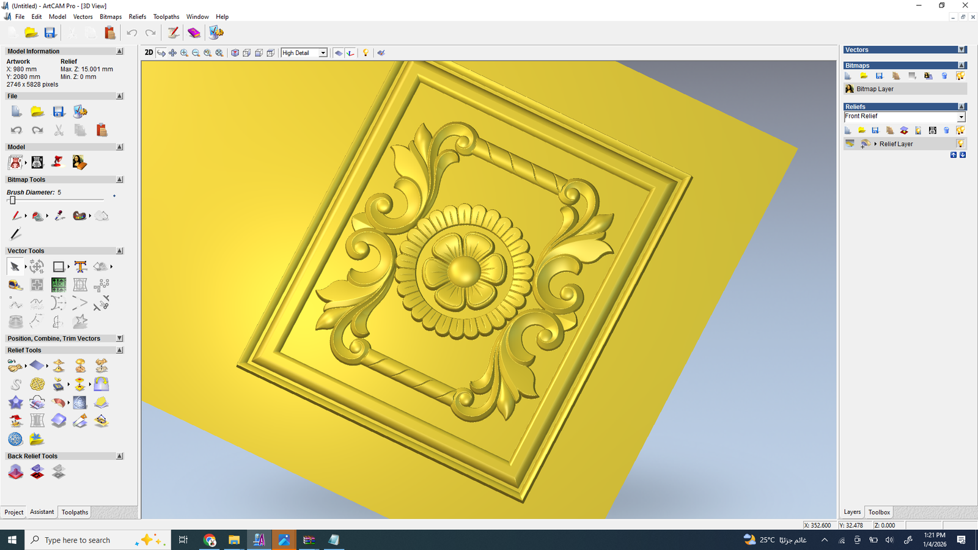
Task: Click the Measure tool tape icon
Action: [15, 285]
